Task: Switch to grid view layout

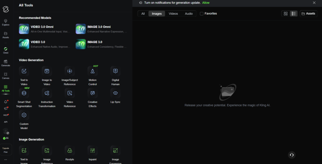Action: 286,14
